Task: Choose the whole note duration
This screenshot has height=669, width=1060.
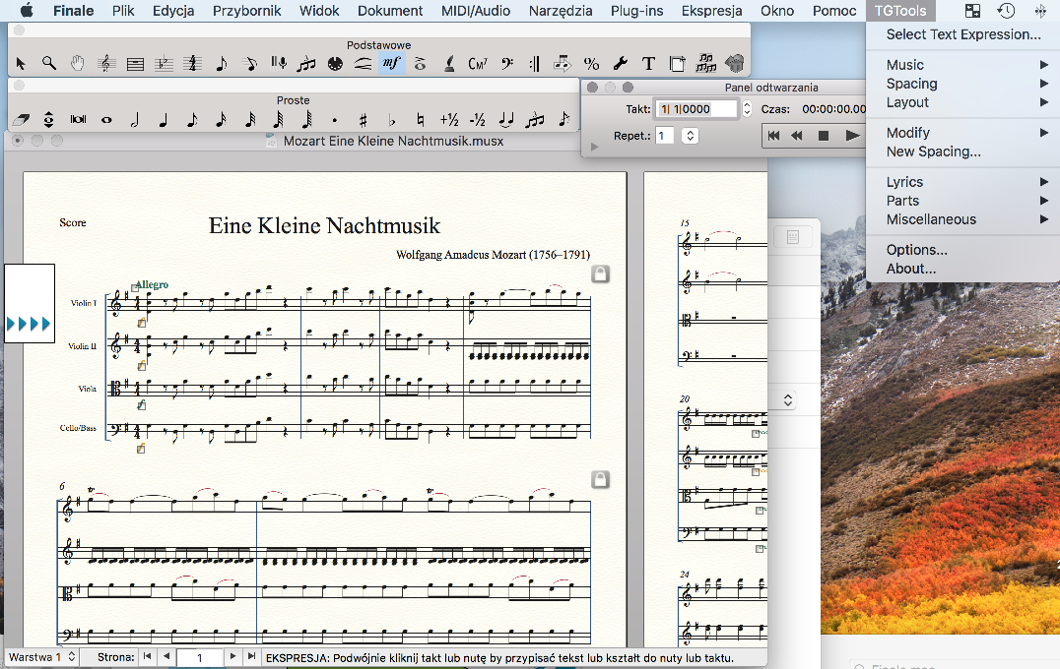Action: tap(106, 119)
